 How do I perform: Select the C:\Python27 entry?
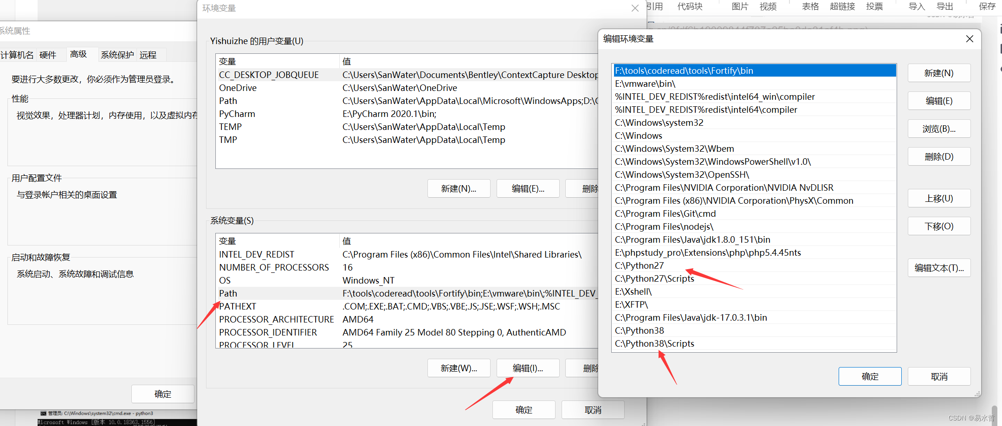click(x=754, y=265)
